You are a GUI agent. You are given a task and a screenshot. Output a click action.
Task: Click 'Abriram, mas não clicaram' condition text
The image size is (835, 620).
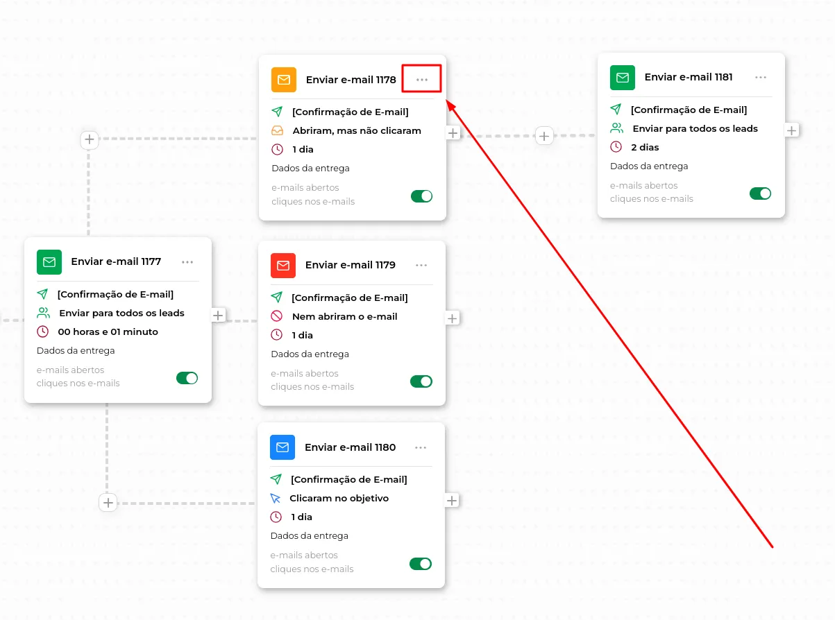pos(357,130)
